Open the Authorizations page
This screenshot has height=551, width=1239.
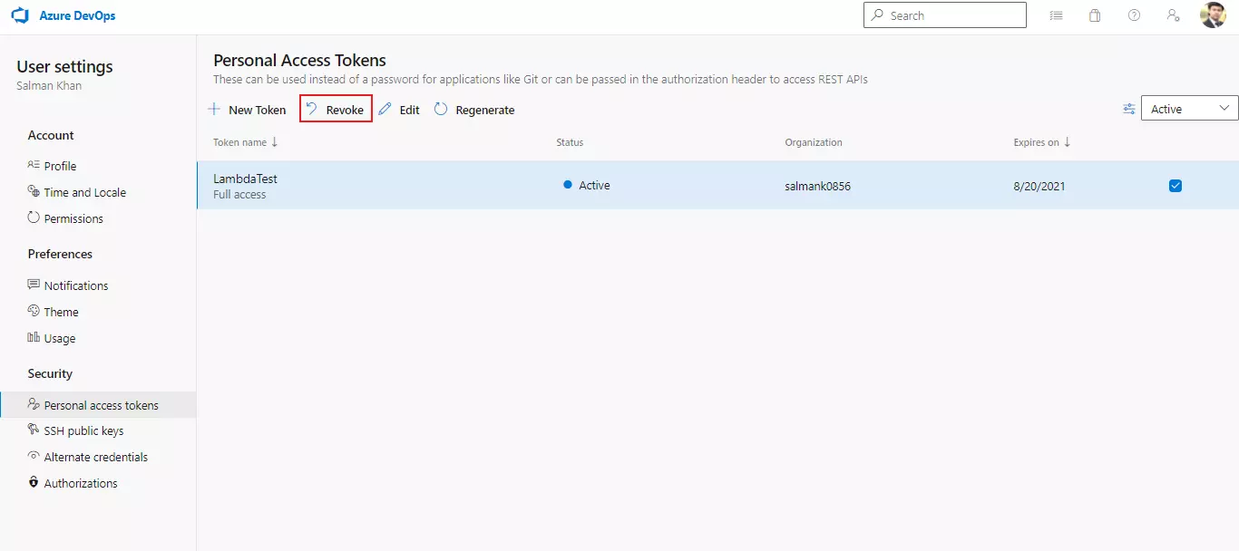(x=81, y=483)
